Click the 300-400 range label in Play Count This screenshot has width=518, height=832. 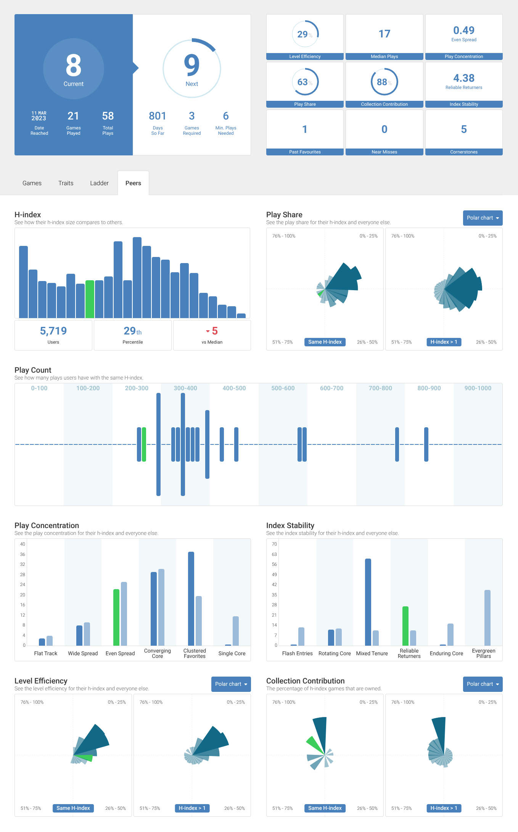(x=185, y=388)
